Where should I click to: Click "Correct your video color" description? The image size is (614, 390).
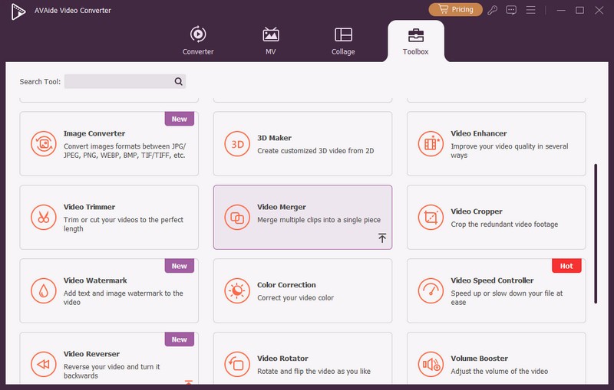coord(295,297)
